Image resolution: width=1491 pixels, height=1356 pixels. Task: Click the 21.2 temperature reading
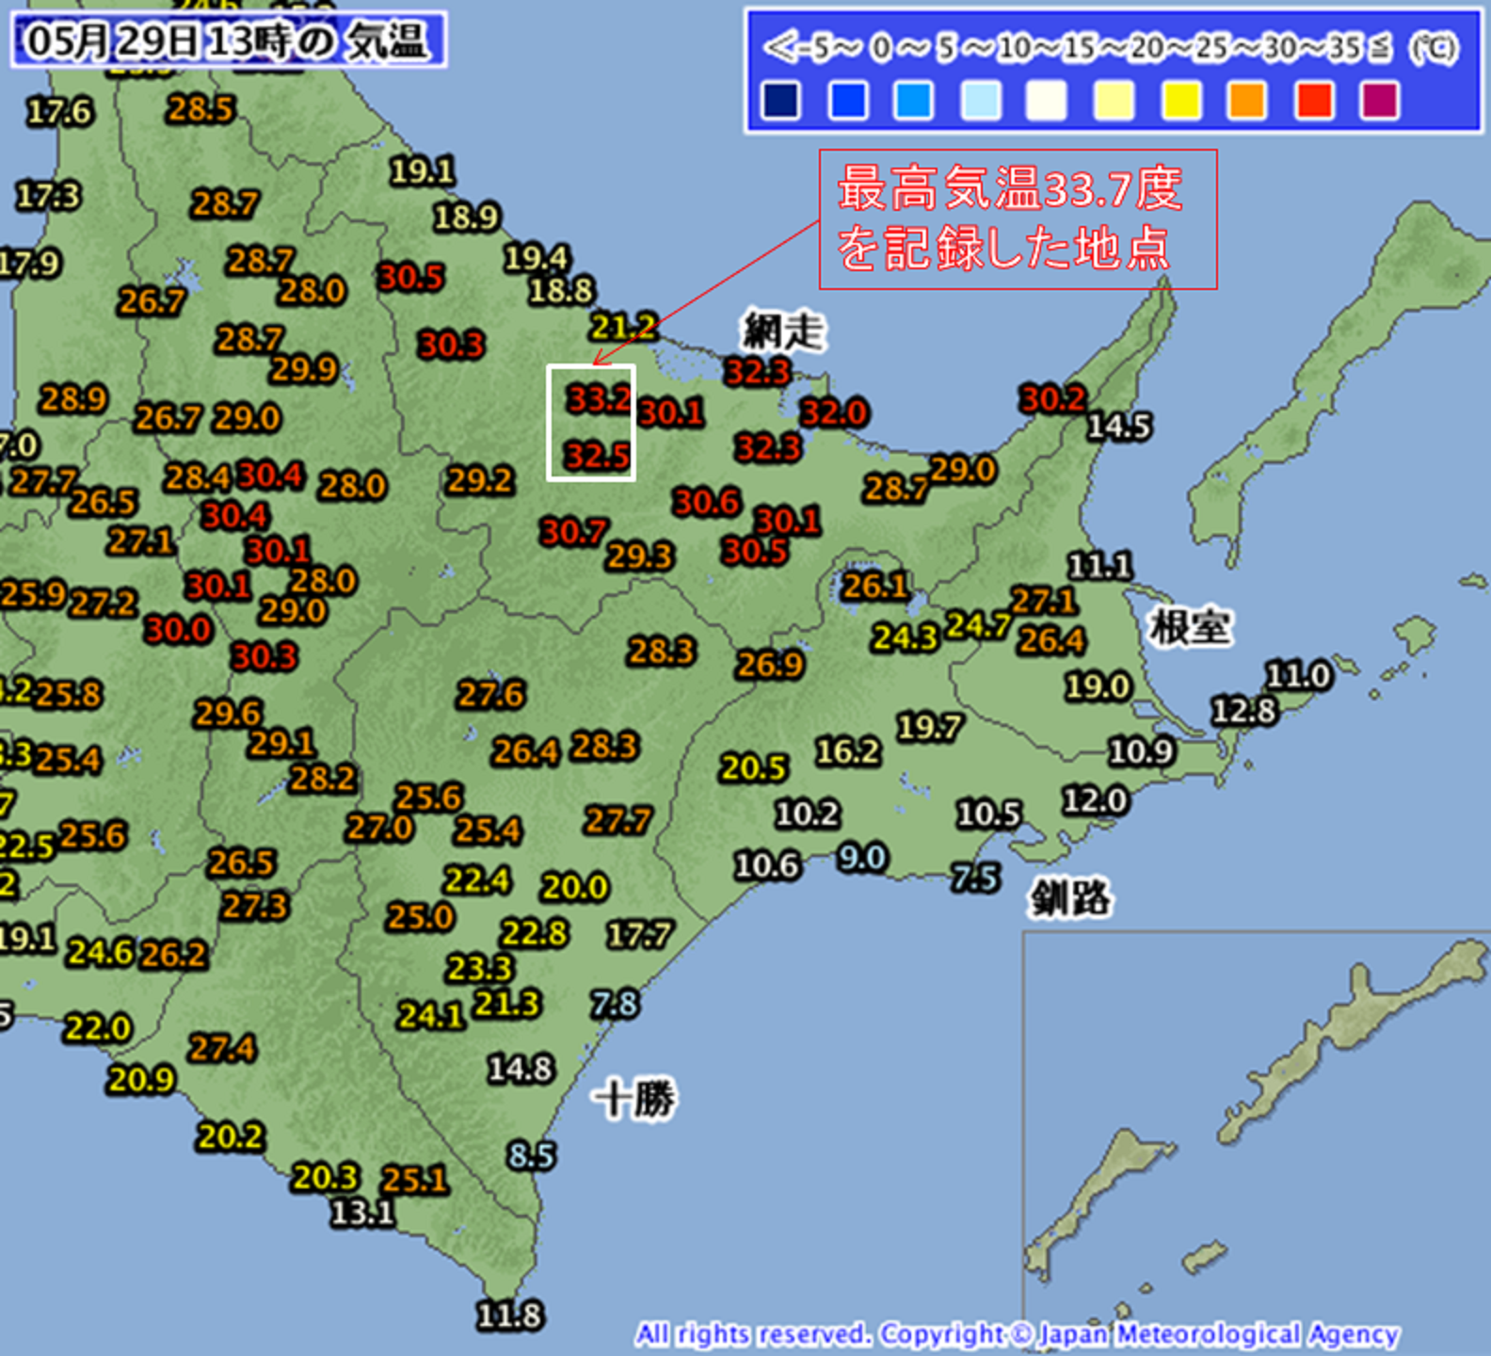623,327
